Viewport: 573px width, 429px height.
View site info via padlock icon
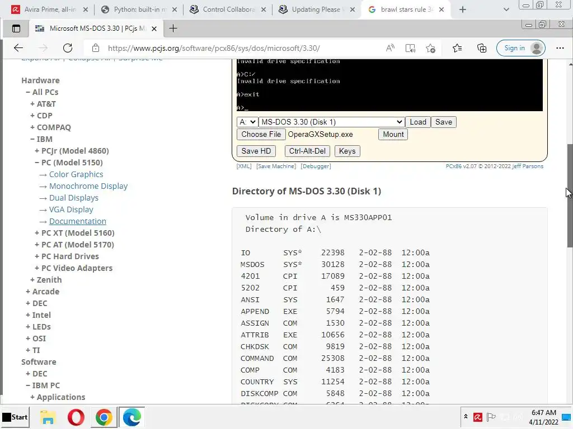95,48
